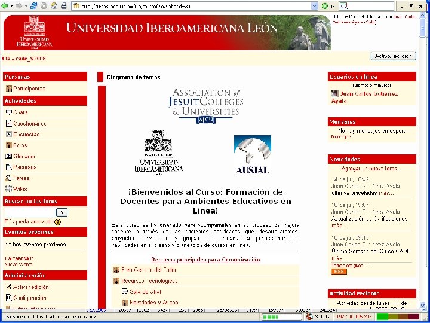Screen dimensions: 430x323
Task: Click the Activar edición pencil icon in Administración
Action: point(9,287)
